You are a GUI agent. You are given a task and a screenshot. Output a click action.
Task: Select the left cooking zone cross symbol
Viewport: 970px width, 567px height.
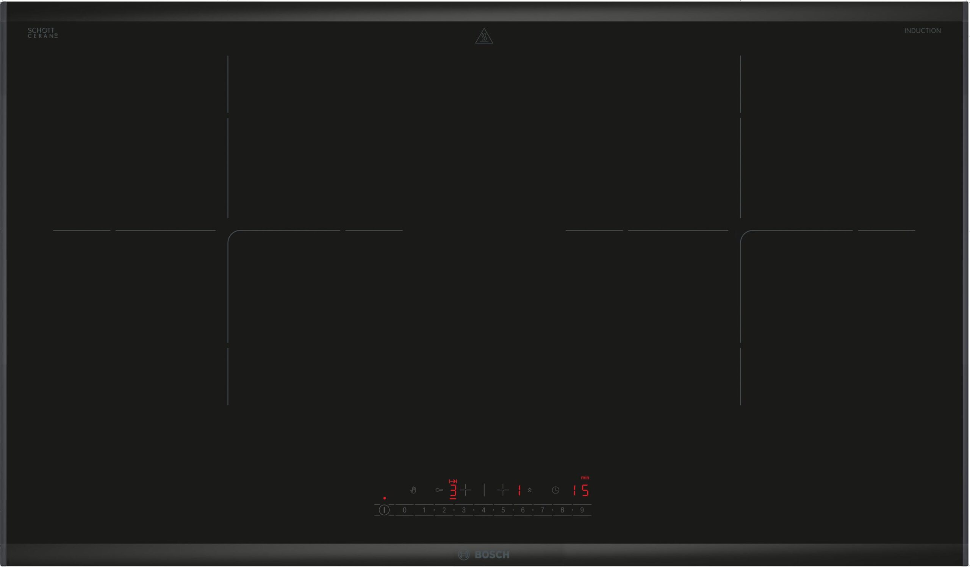(x=466, y=490)
